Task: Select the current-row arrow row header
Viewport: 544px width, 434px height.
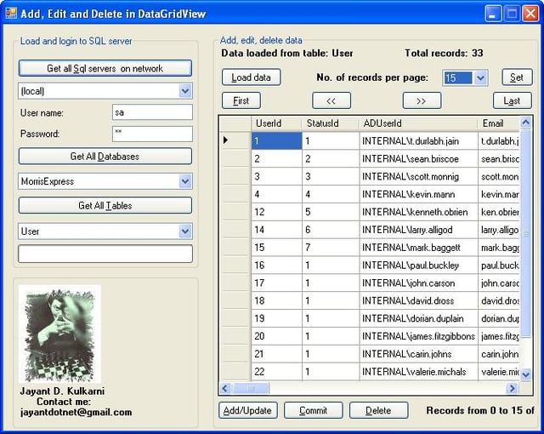Action: [x=235, y=140]
